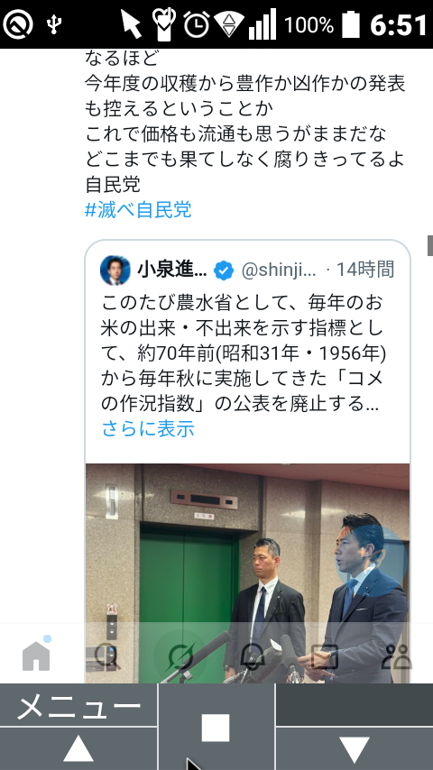Tap the blue verified badge
Image resolution: width=433 pixels, height=770 pixels.
pyautogui.click(x=224, y=270)
